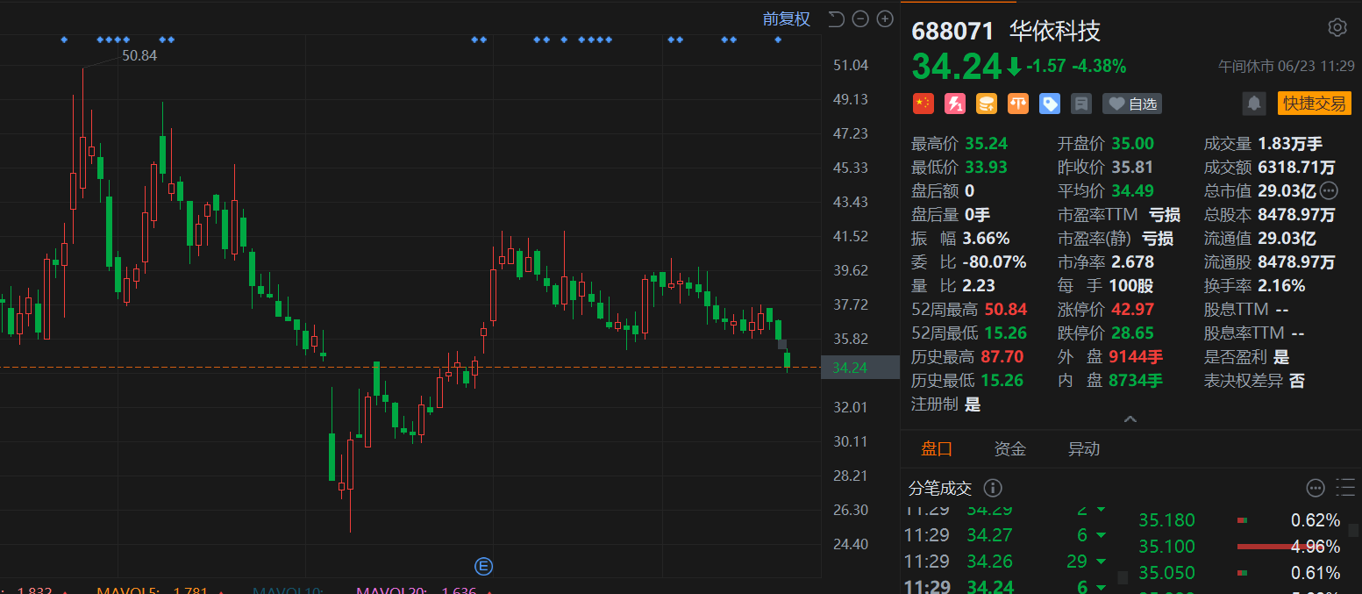Add stock to 自选 watchlist
This screenshot has height=594, width=1362.
[x=1132, y=104]
